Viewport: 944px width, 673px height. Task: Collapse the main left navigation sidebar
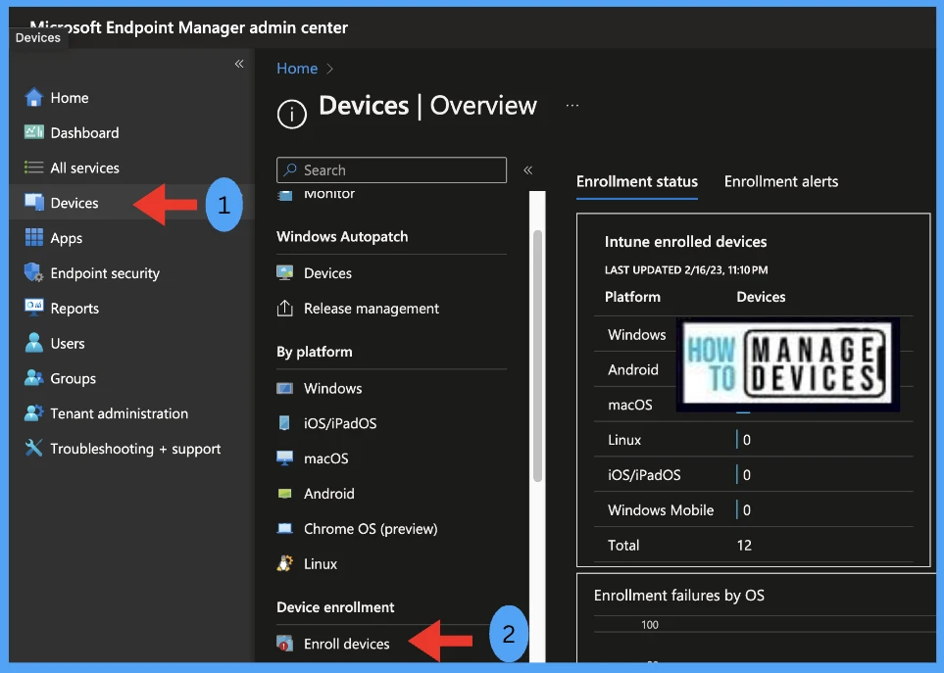tap(239, 64)
